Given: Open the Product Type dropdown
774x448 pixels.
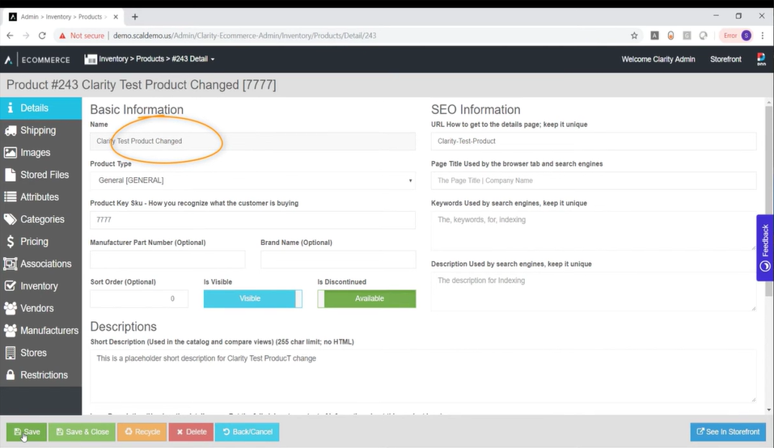Looking at the screenshot, I should pyautogui.click(x=252, y=180).
